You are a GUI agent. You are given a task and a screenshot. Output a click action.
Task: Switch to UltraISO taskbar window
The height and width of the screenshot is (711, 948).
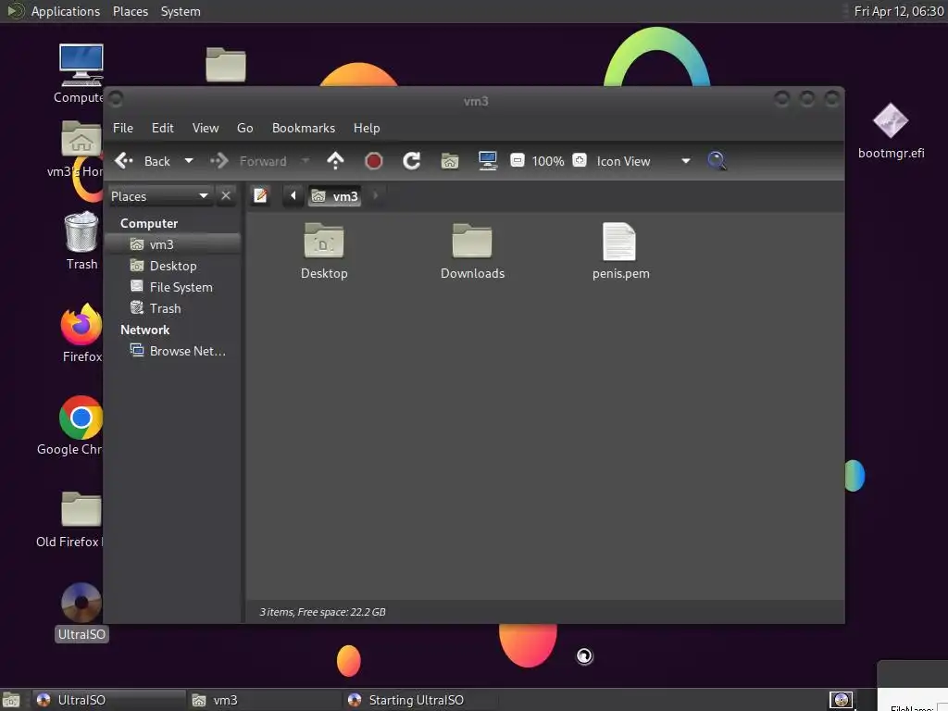coord(107,700)
